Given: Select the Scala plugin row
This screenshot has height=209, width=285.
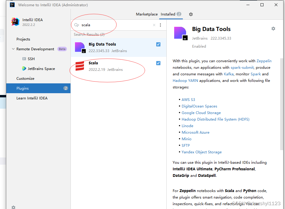Looking at the screenshot, I should (x=119, y=66).
